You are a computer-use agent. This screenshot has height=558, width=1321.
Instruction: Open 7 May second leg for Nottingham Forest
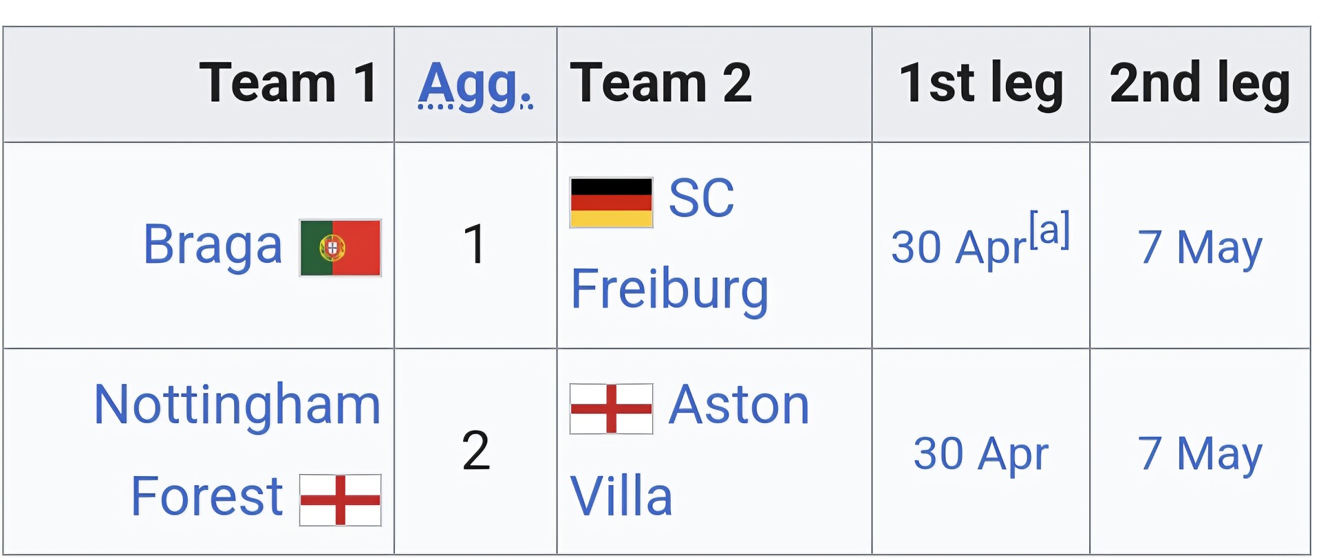(x=1200, y=453)
